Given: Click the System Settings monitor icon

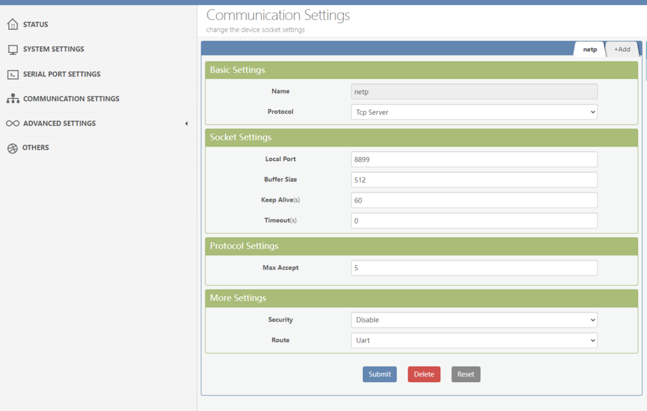Looking at the screenshot, I should tap(12, 50).
